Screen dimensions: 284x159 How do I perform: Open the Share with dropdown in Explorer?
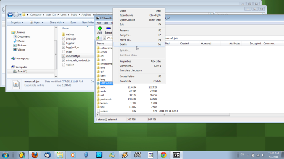pos(57,22)
